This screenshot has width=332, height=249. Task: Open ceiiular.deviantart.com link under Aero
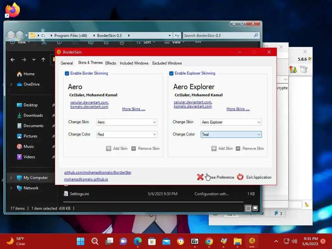click(89, 102)
